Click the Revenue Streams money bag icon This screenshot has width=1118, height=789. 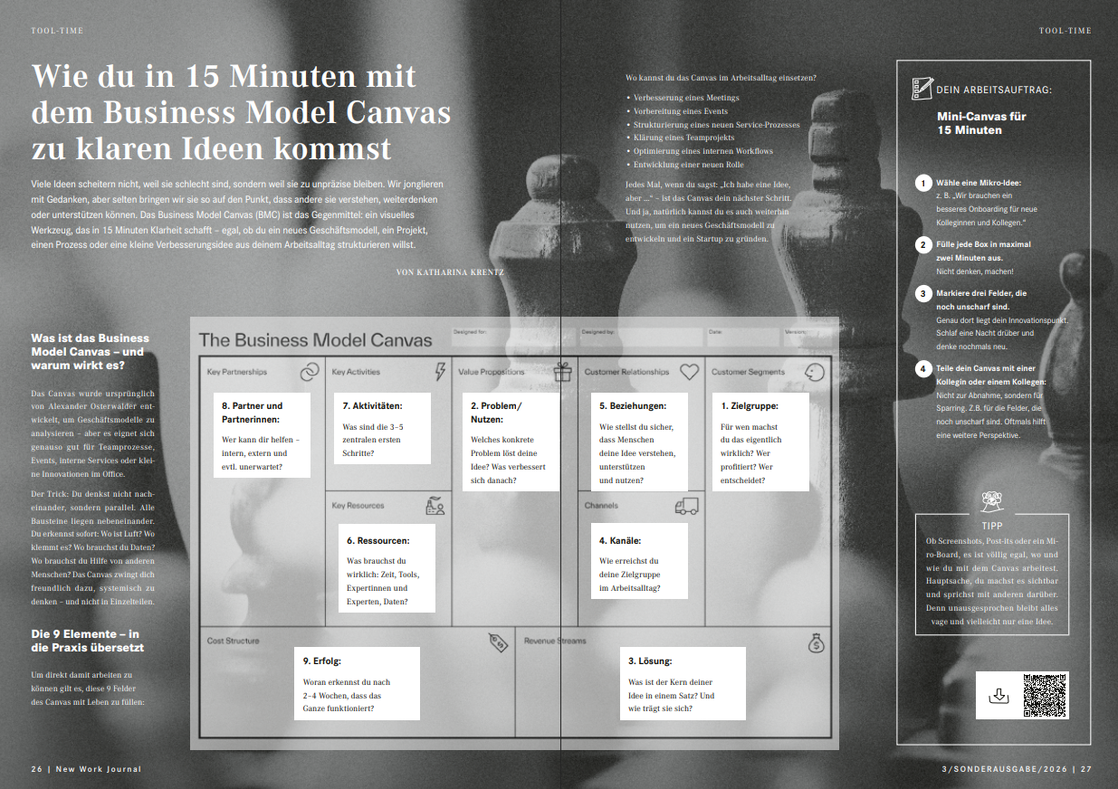coord(816,642)
